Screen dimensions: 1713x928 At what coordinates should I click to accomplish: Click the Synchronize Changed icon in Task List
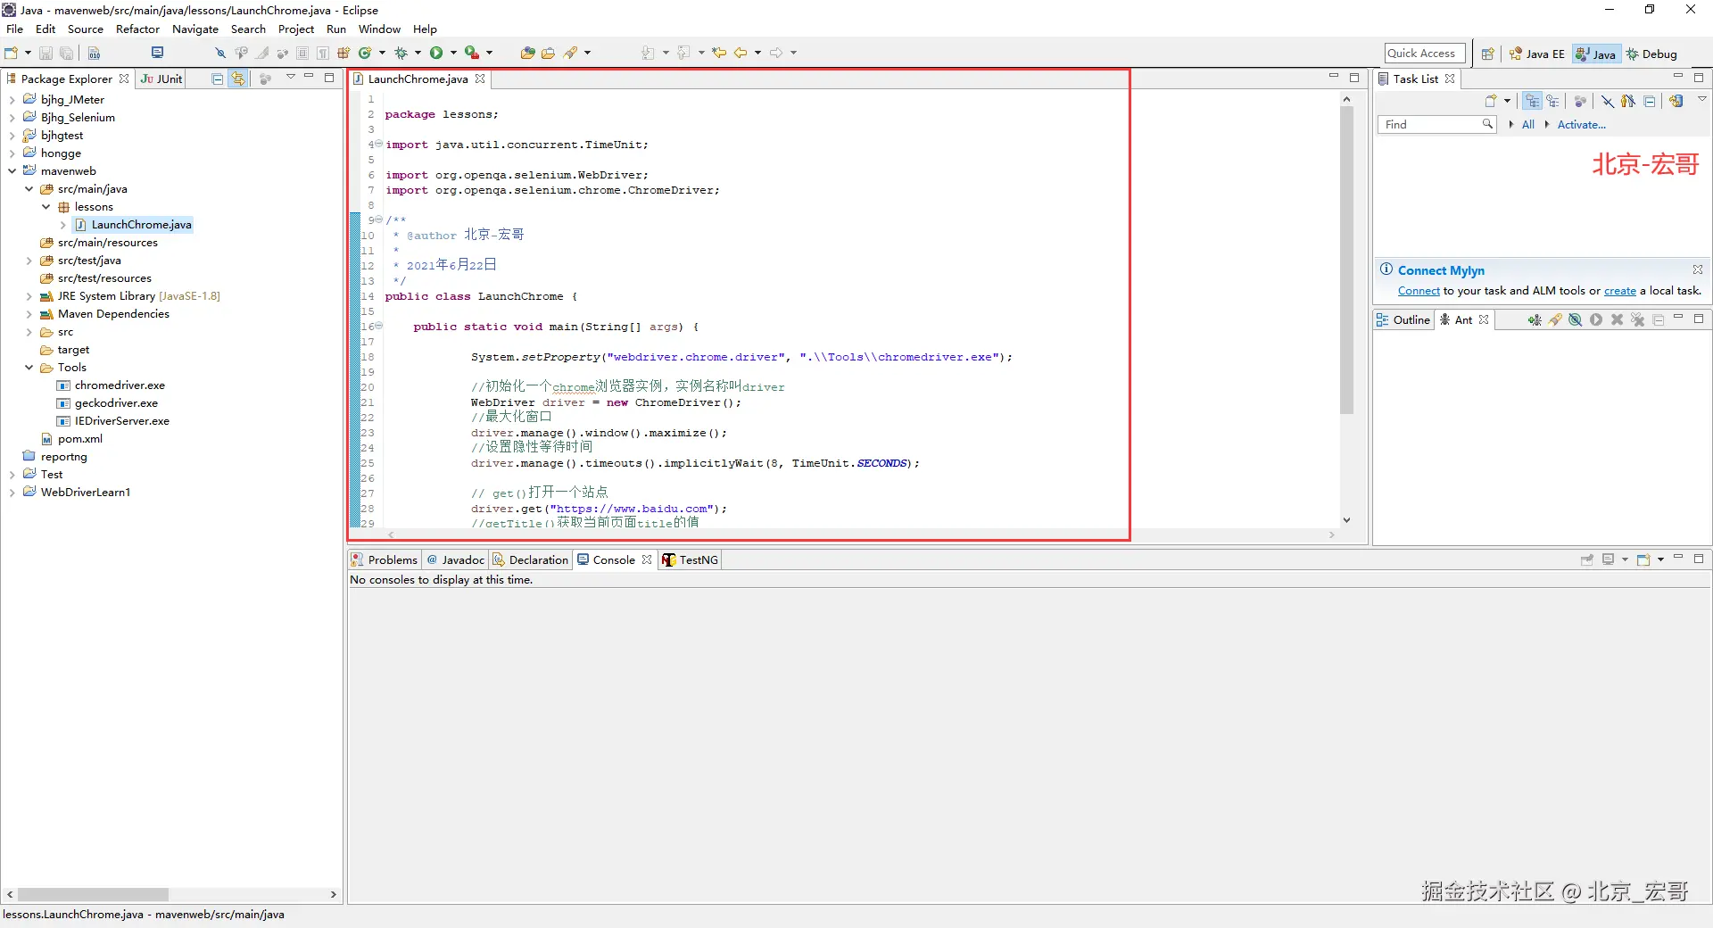click(x=1676, y=101)
